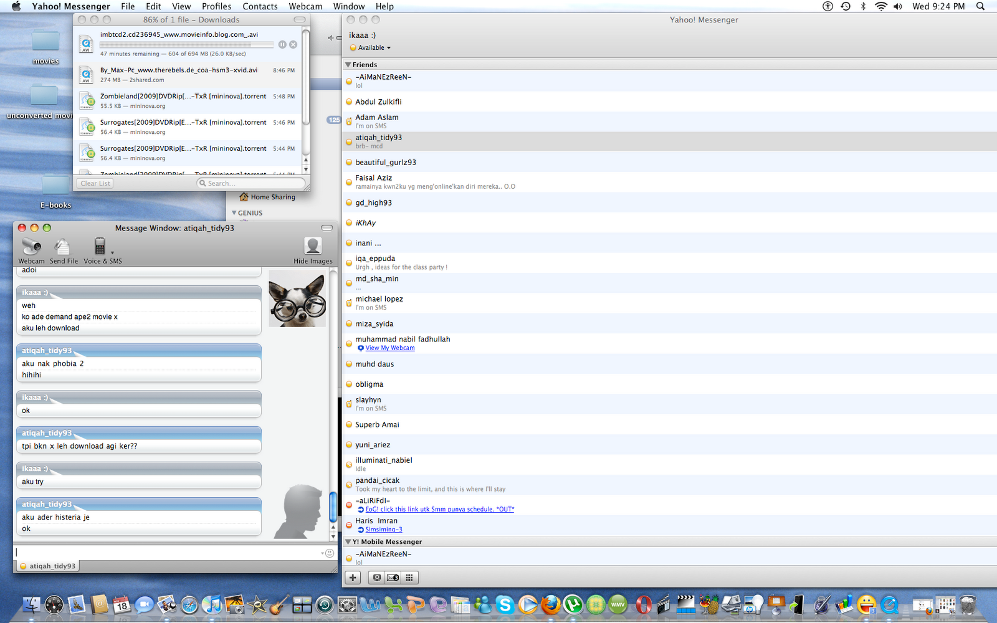997x623 pixels.
Task: Open the Webcam menu
Action: pyautogui.click(x=305, y=6)
